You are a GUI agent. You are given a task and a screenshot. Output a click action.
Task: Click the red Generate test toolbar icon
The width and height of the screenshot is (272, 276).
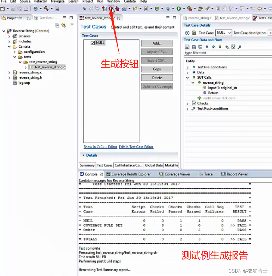[110, 8]
